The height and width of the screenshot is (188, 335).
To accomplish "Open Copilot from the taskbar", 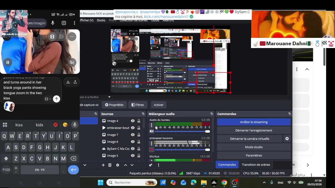I will (x=173, y=183).
